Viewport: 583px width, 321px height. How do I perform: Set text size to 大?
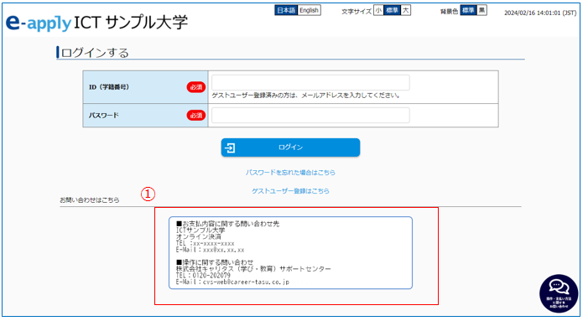point(406,10)
